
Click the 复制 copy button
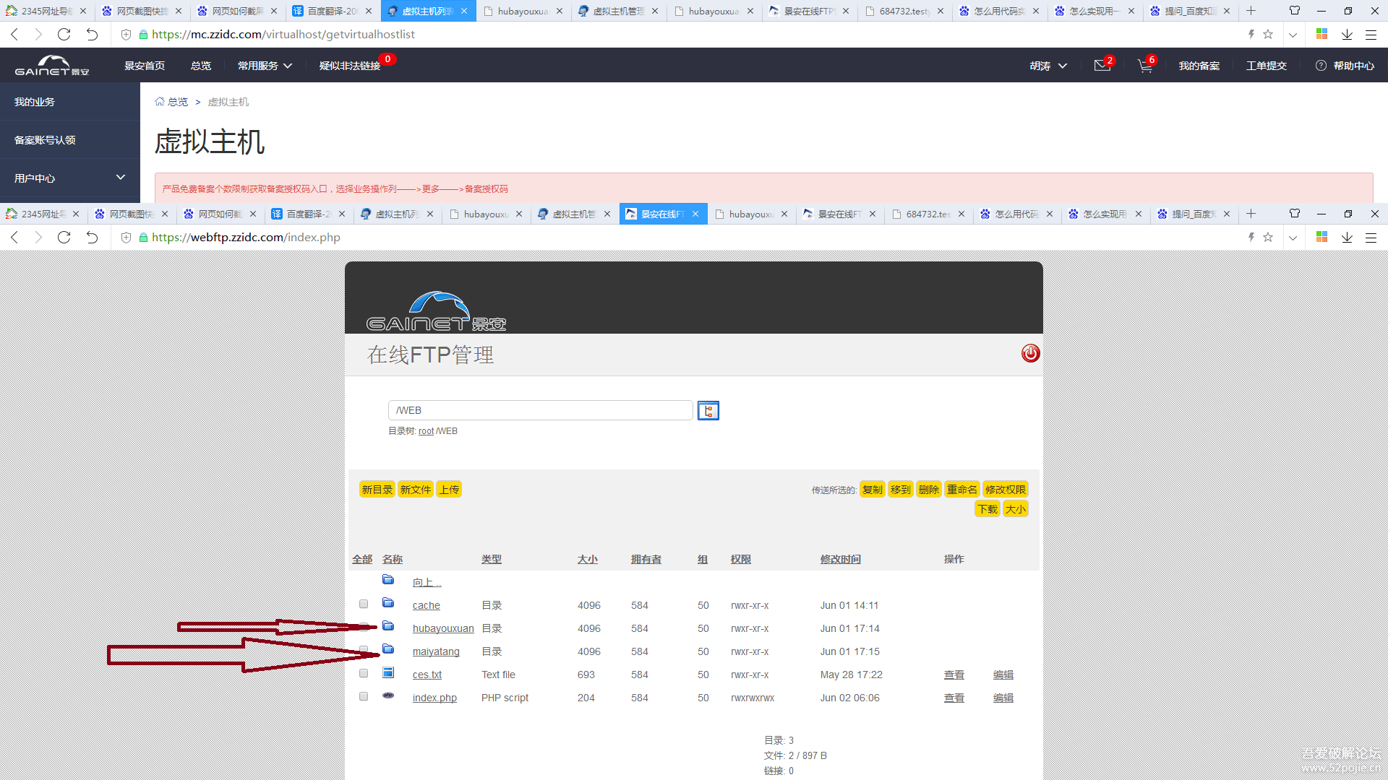click(x=872, y=490)
